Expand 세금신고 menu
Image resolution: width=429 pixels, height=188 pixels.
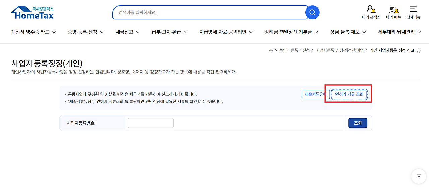pyautogui.click(x=128, y=32)
